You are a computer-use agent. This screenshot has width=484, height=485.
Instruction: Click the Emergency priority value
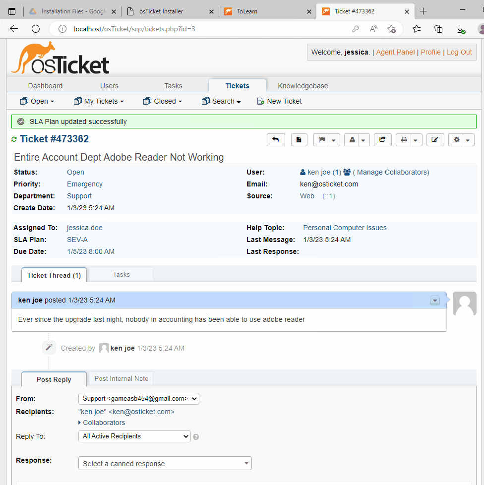click(x=85, y=184)
